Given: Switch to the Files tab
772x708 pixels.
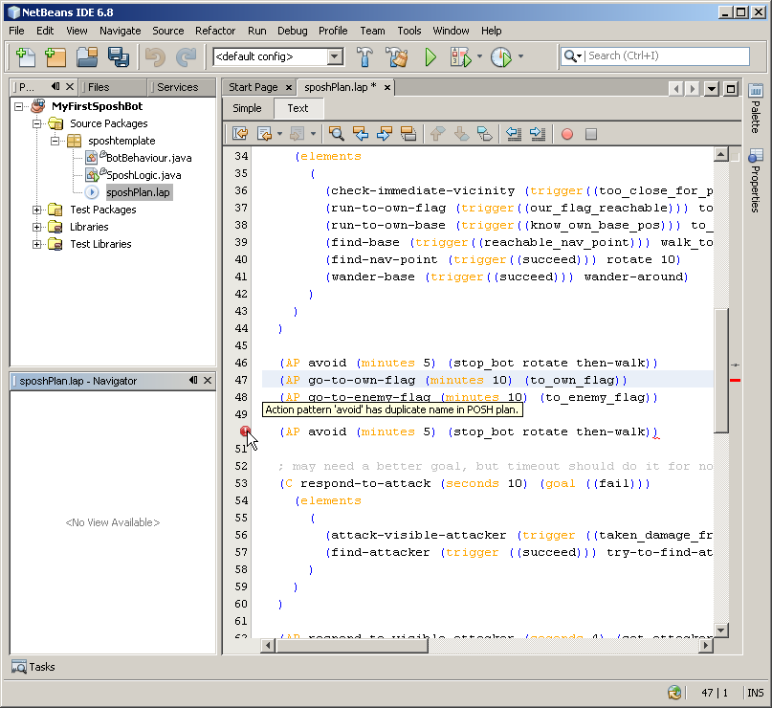Looking at the screenshot, I should pos(113,87).
